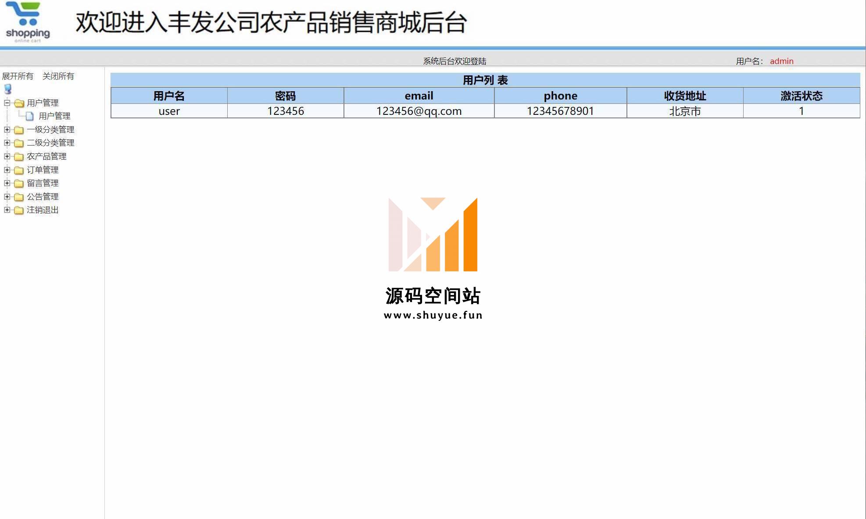The width and height of the screenshot is (866, 519).
Task: Click the 12345678901 phone cell
Action: (x=561, y=111)
